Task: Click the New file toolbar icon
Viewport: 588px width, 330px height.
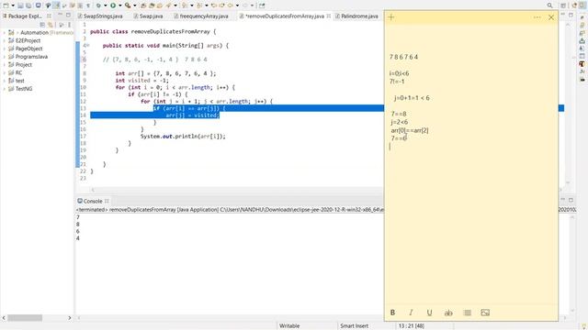Action: tap(6, 5)
